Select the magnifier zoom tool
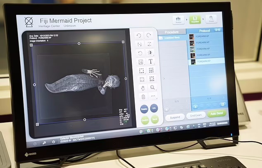The image size is (262, 168). (152, 88)
